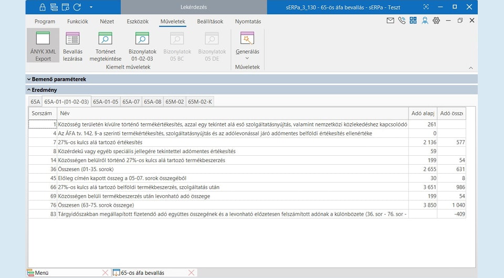Open the quick access toolbar dropdown arrow
The height and width of the screenshot is (278, 504).
tap(91, 7)
